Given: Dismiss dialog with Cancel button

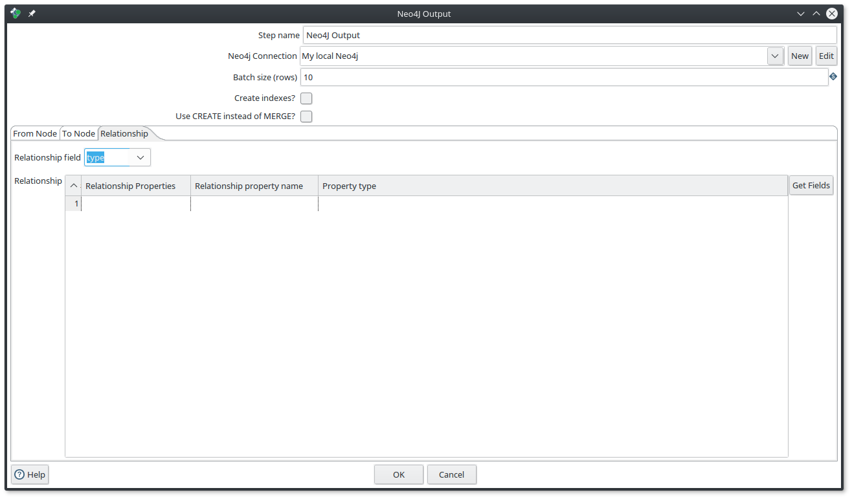Looking at the screenshot, I should click(x=451, y=474).
